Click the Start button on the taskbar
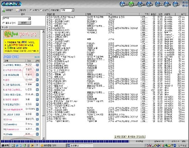The image size is (189, 148). pyautogui.click(x=5, y=146)
